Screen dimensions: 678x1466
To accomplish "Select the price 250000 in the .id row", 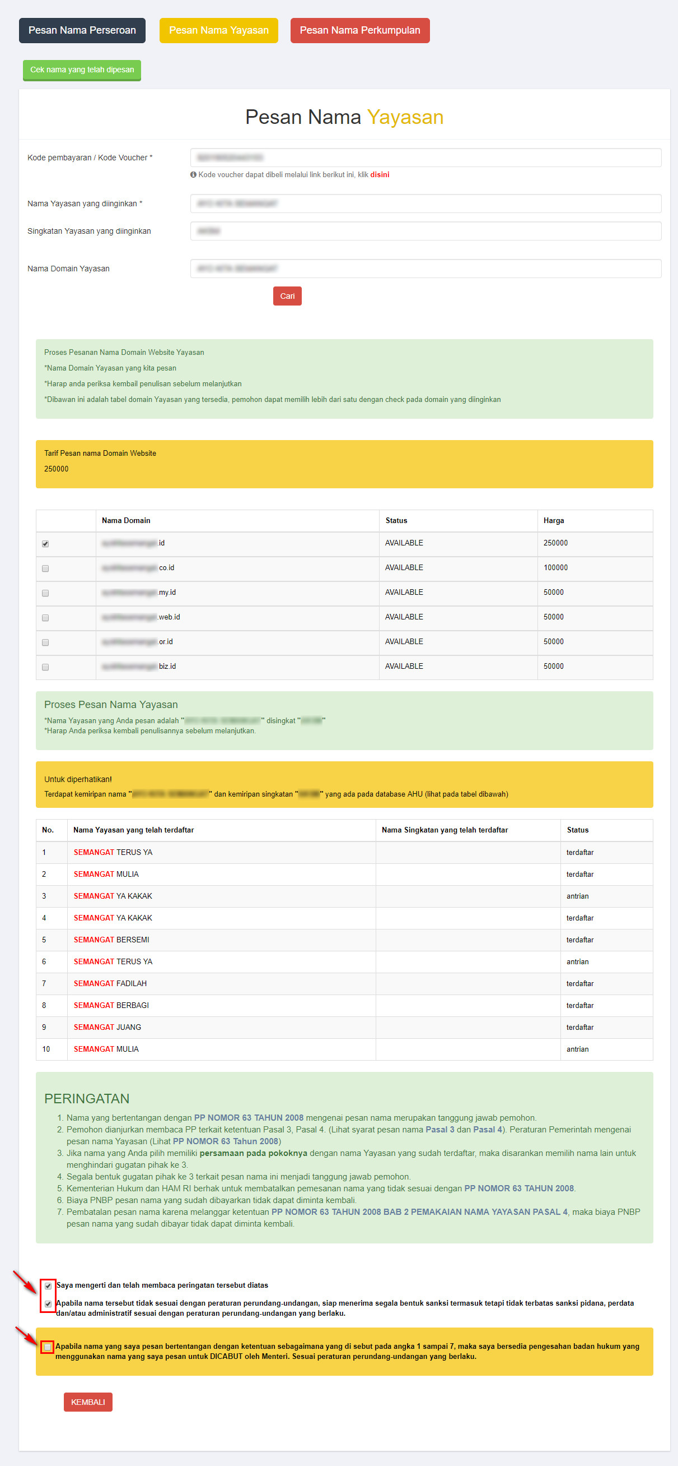I will point(555,543).
